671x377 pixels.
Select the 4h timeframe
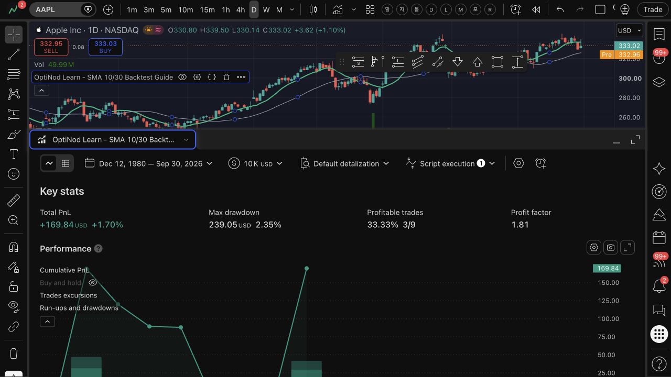click(x=240, y=9)
